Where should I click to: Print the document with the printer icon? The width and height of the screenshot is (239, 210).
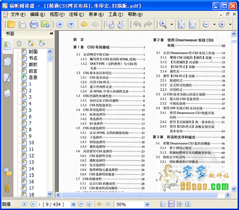pyautogui.click(x=34, y=24)
